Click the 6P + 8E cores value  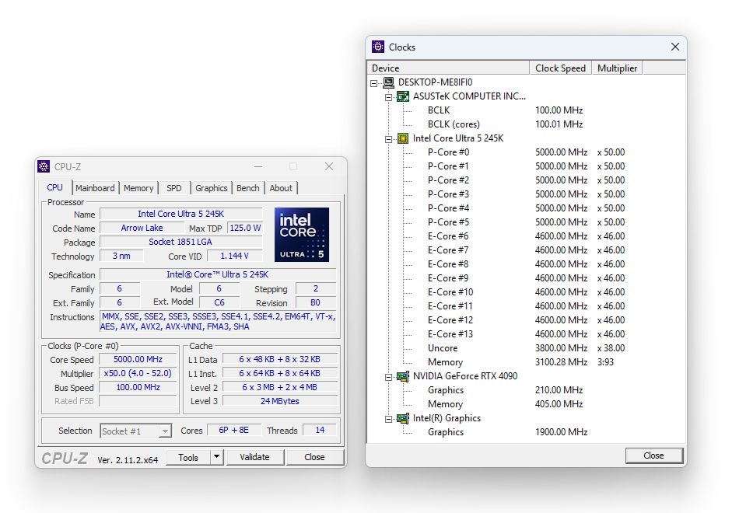(x=234, y=430)
